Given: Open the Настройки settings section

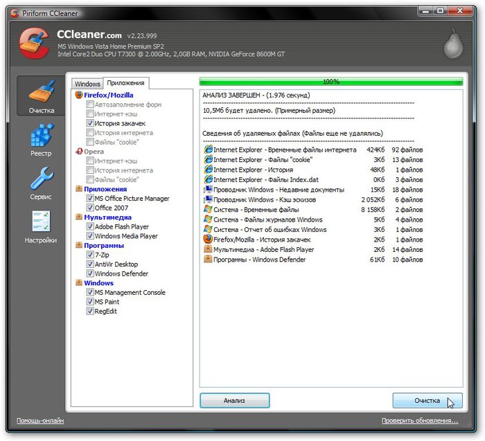Looking at the screenshot, I should (x=41, y=226).
